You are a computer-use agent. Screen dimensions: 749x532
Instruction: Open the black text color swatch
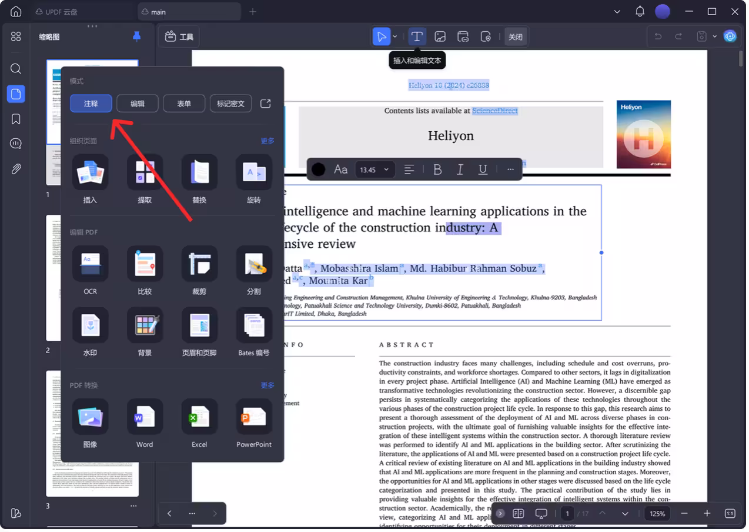(318, 169)
